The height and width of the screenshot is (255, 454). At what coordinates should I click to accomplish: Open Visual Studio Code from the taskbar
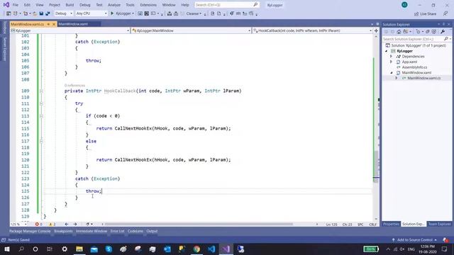tap(211, 249)
